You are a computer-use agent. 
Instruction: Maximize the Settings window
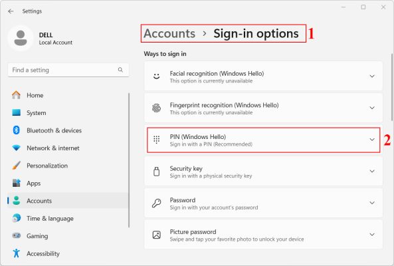click(363, 7)
